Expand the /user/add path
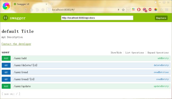172x99 pixels. [20, 58]
